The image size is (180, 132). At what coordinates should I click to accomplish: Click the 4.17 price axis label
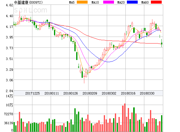[x=9, y=27]
